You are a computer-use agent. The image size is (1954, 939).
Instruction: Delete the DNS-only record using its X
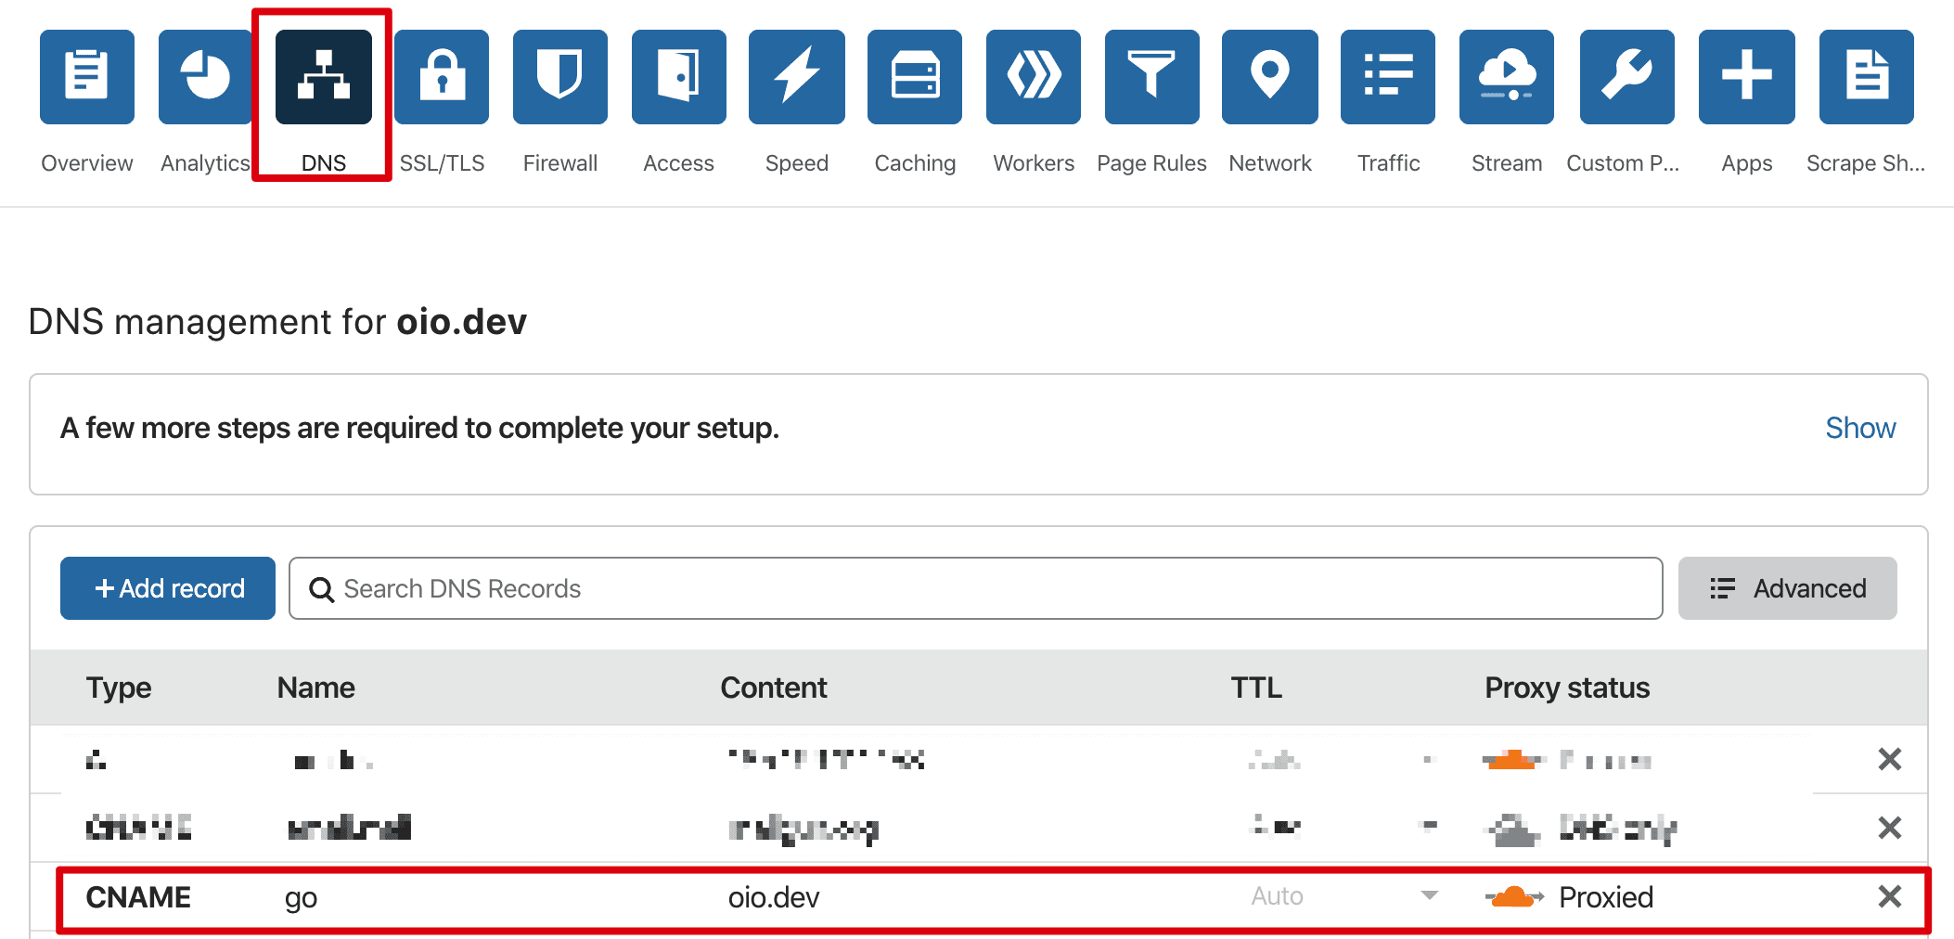(x=1890, y=827)
